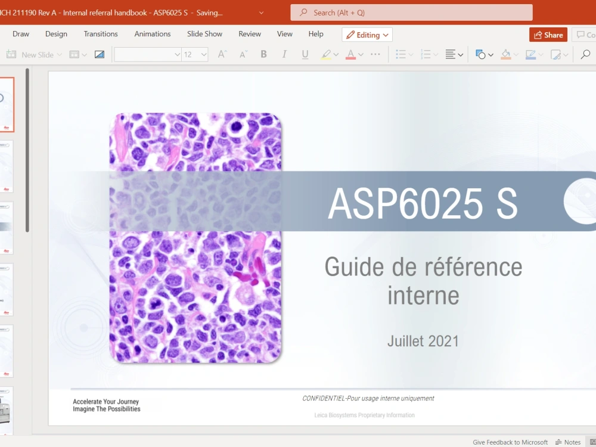Click the histology image on slide
Image resolution: width=596 pixels, height=447 pixels.
coord(195,238)
